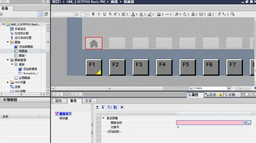
Task: Click the tab order icon in toolbar
Action: (x=224, y=14)
